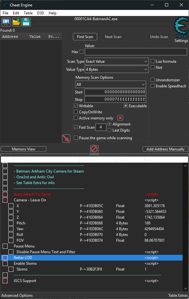189x299 pixels.
Task: Toggle the Better LOD activation box
Action: (x=5, y=258)
